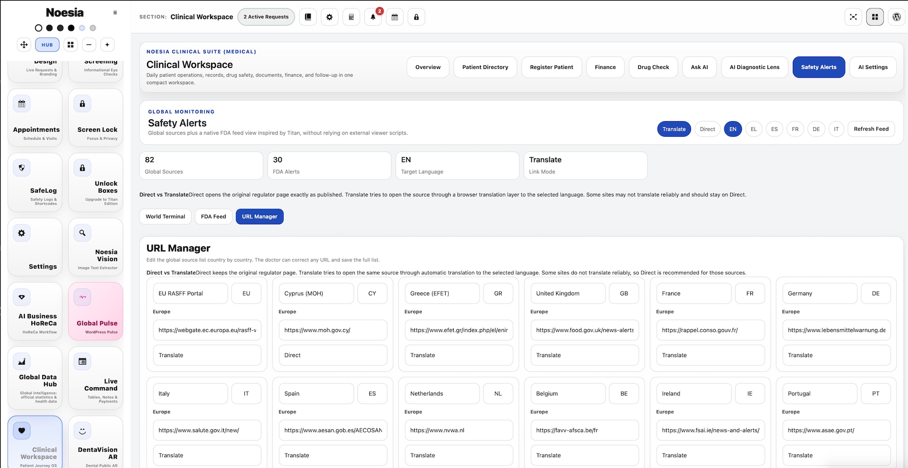This screenshot has width=908, height=468.
Task: Select the white theme color dot
Action: pos(38,28)
